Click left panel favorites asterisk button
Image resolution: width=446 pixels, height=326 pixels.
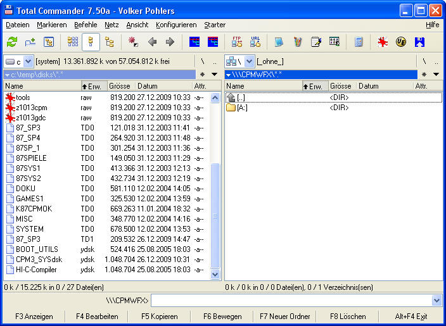[x=202, y=75]
